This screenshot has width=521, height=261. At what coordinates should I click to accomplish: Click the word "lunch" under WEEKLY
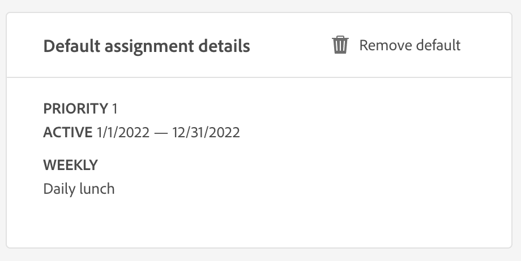98,189
